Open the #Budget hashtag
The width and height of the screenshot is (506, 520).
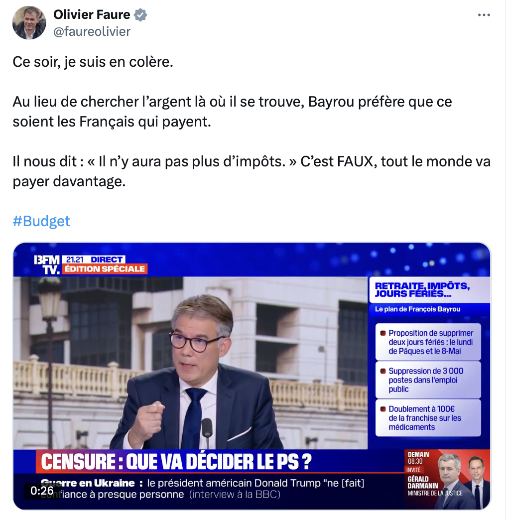point(41,221)
